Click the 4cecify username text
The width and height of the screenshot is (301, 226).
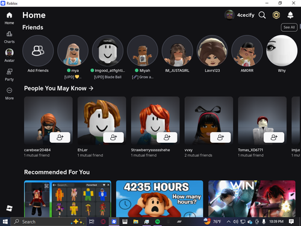[x=246, y=15]
